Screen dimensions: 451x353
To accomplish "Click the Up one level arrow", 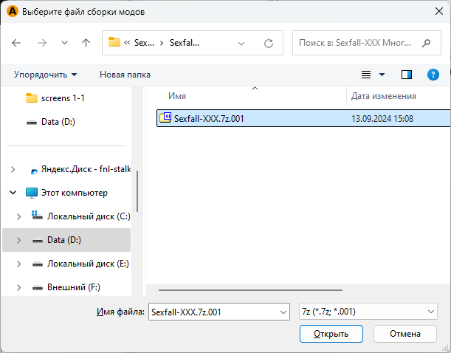I will 86,43.
